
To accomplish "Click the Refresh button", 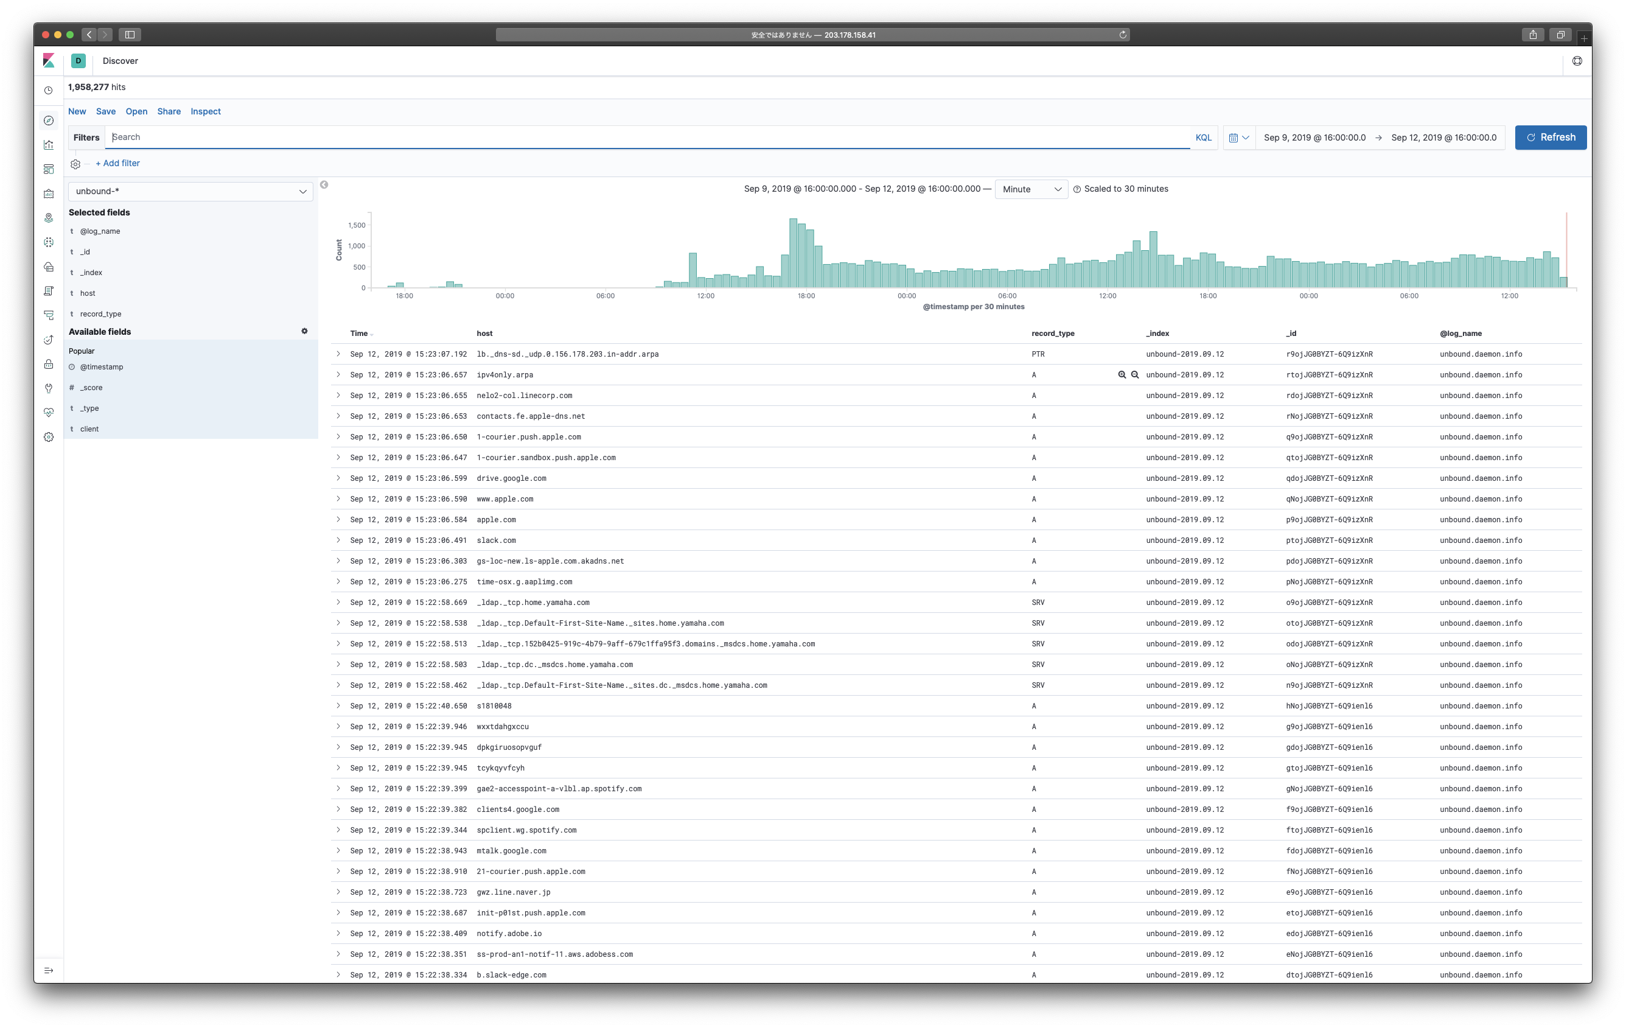I will (1550, 137).
